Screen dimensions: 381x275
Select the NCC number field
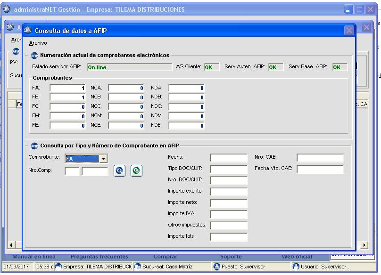pos(126,107)
